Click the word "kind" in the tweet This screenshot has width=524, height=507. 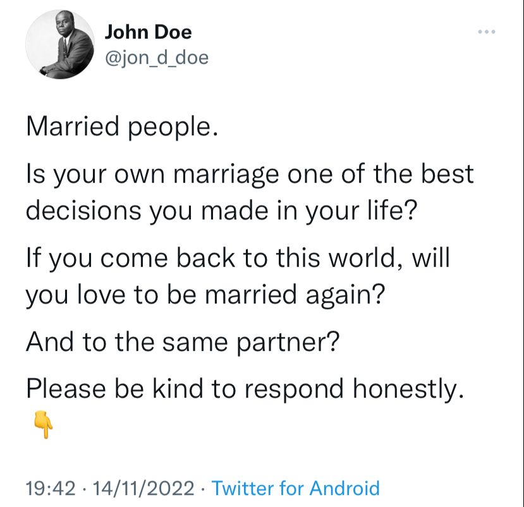pos(178,389)
